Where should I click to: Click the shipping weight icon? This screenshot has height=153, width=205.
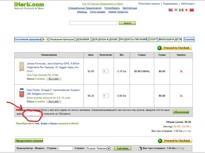(x=140, y=148)
